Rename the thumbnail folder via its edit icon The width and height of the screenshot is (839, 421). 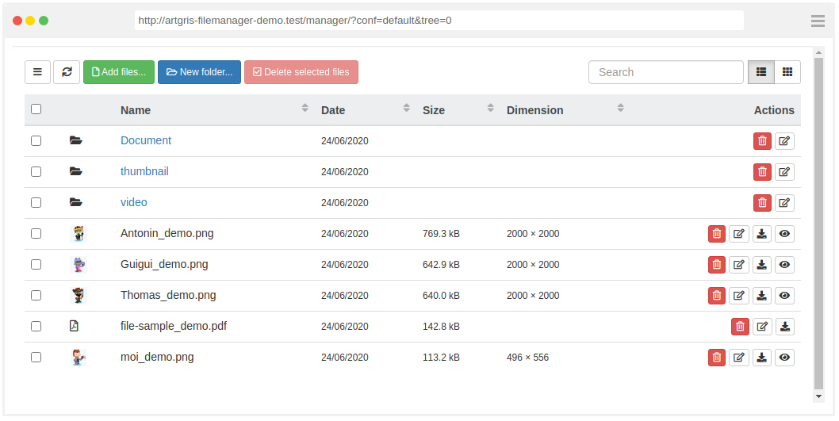pyautogui.click(x=784, y=172)
